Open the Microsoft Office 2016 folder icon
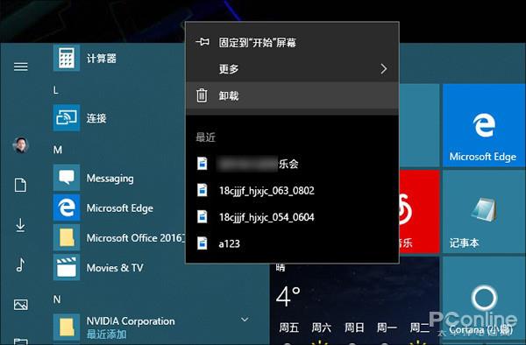Viewport: 526px width, 345px height. click(67, 237)
